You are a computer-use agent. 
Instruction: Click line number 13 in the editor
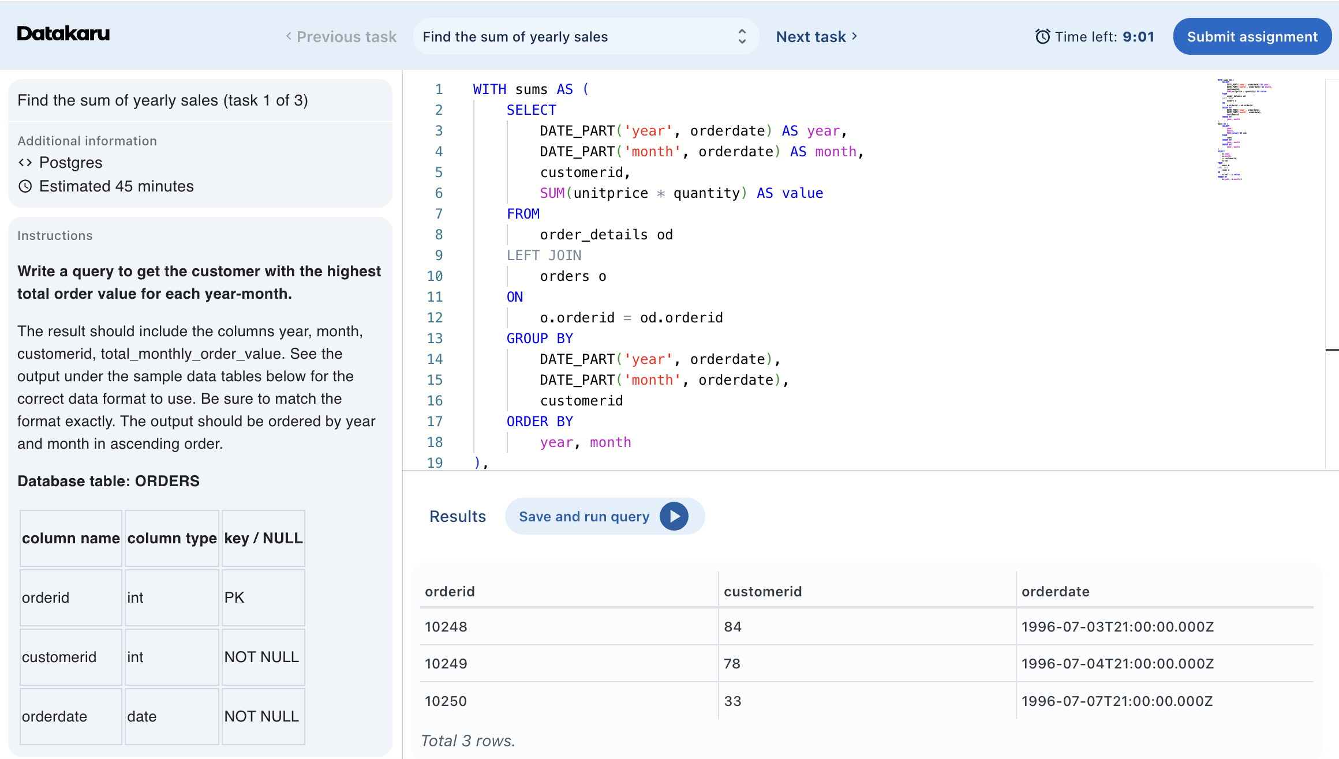[435, 339]
